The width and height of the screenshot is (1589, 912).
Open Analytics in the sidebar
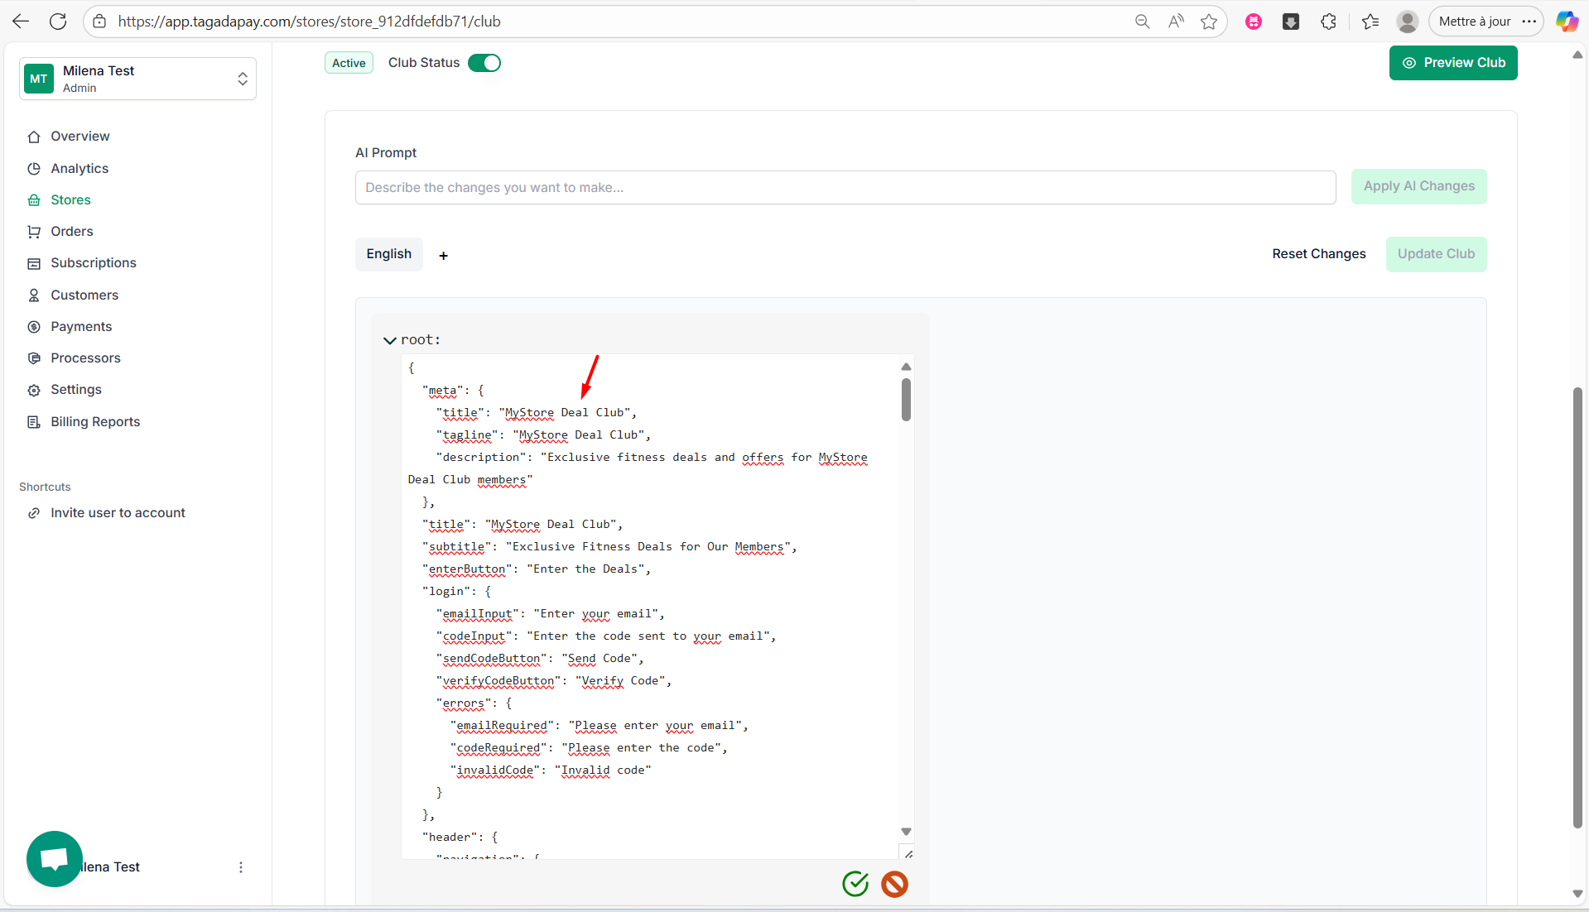coord(79,168)
